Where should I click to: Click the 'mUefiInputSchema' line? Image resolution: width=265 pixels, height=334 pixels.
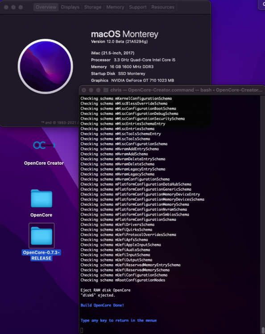[x=115, y=255]
